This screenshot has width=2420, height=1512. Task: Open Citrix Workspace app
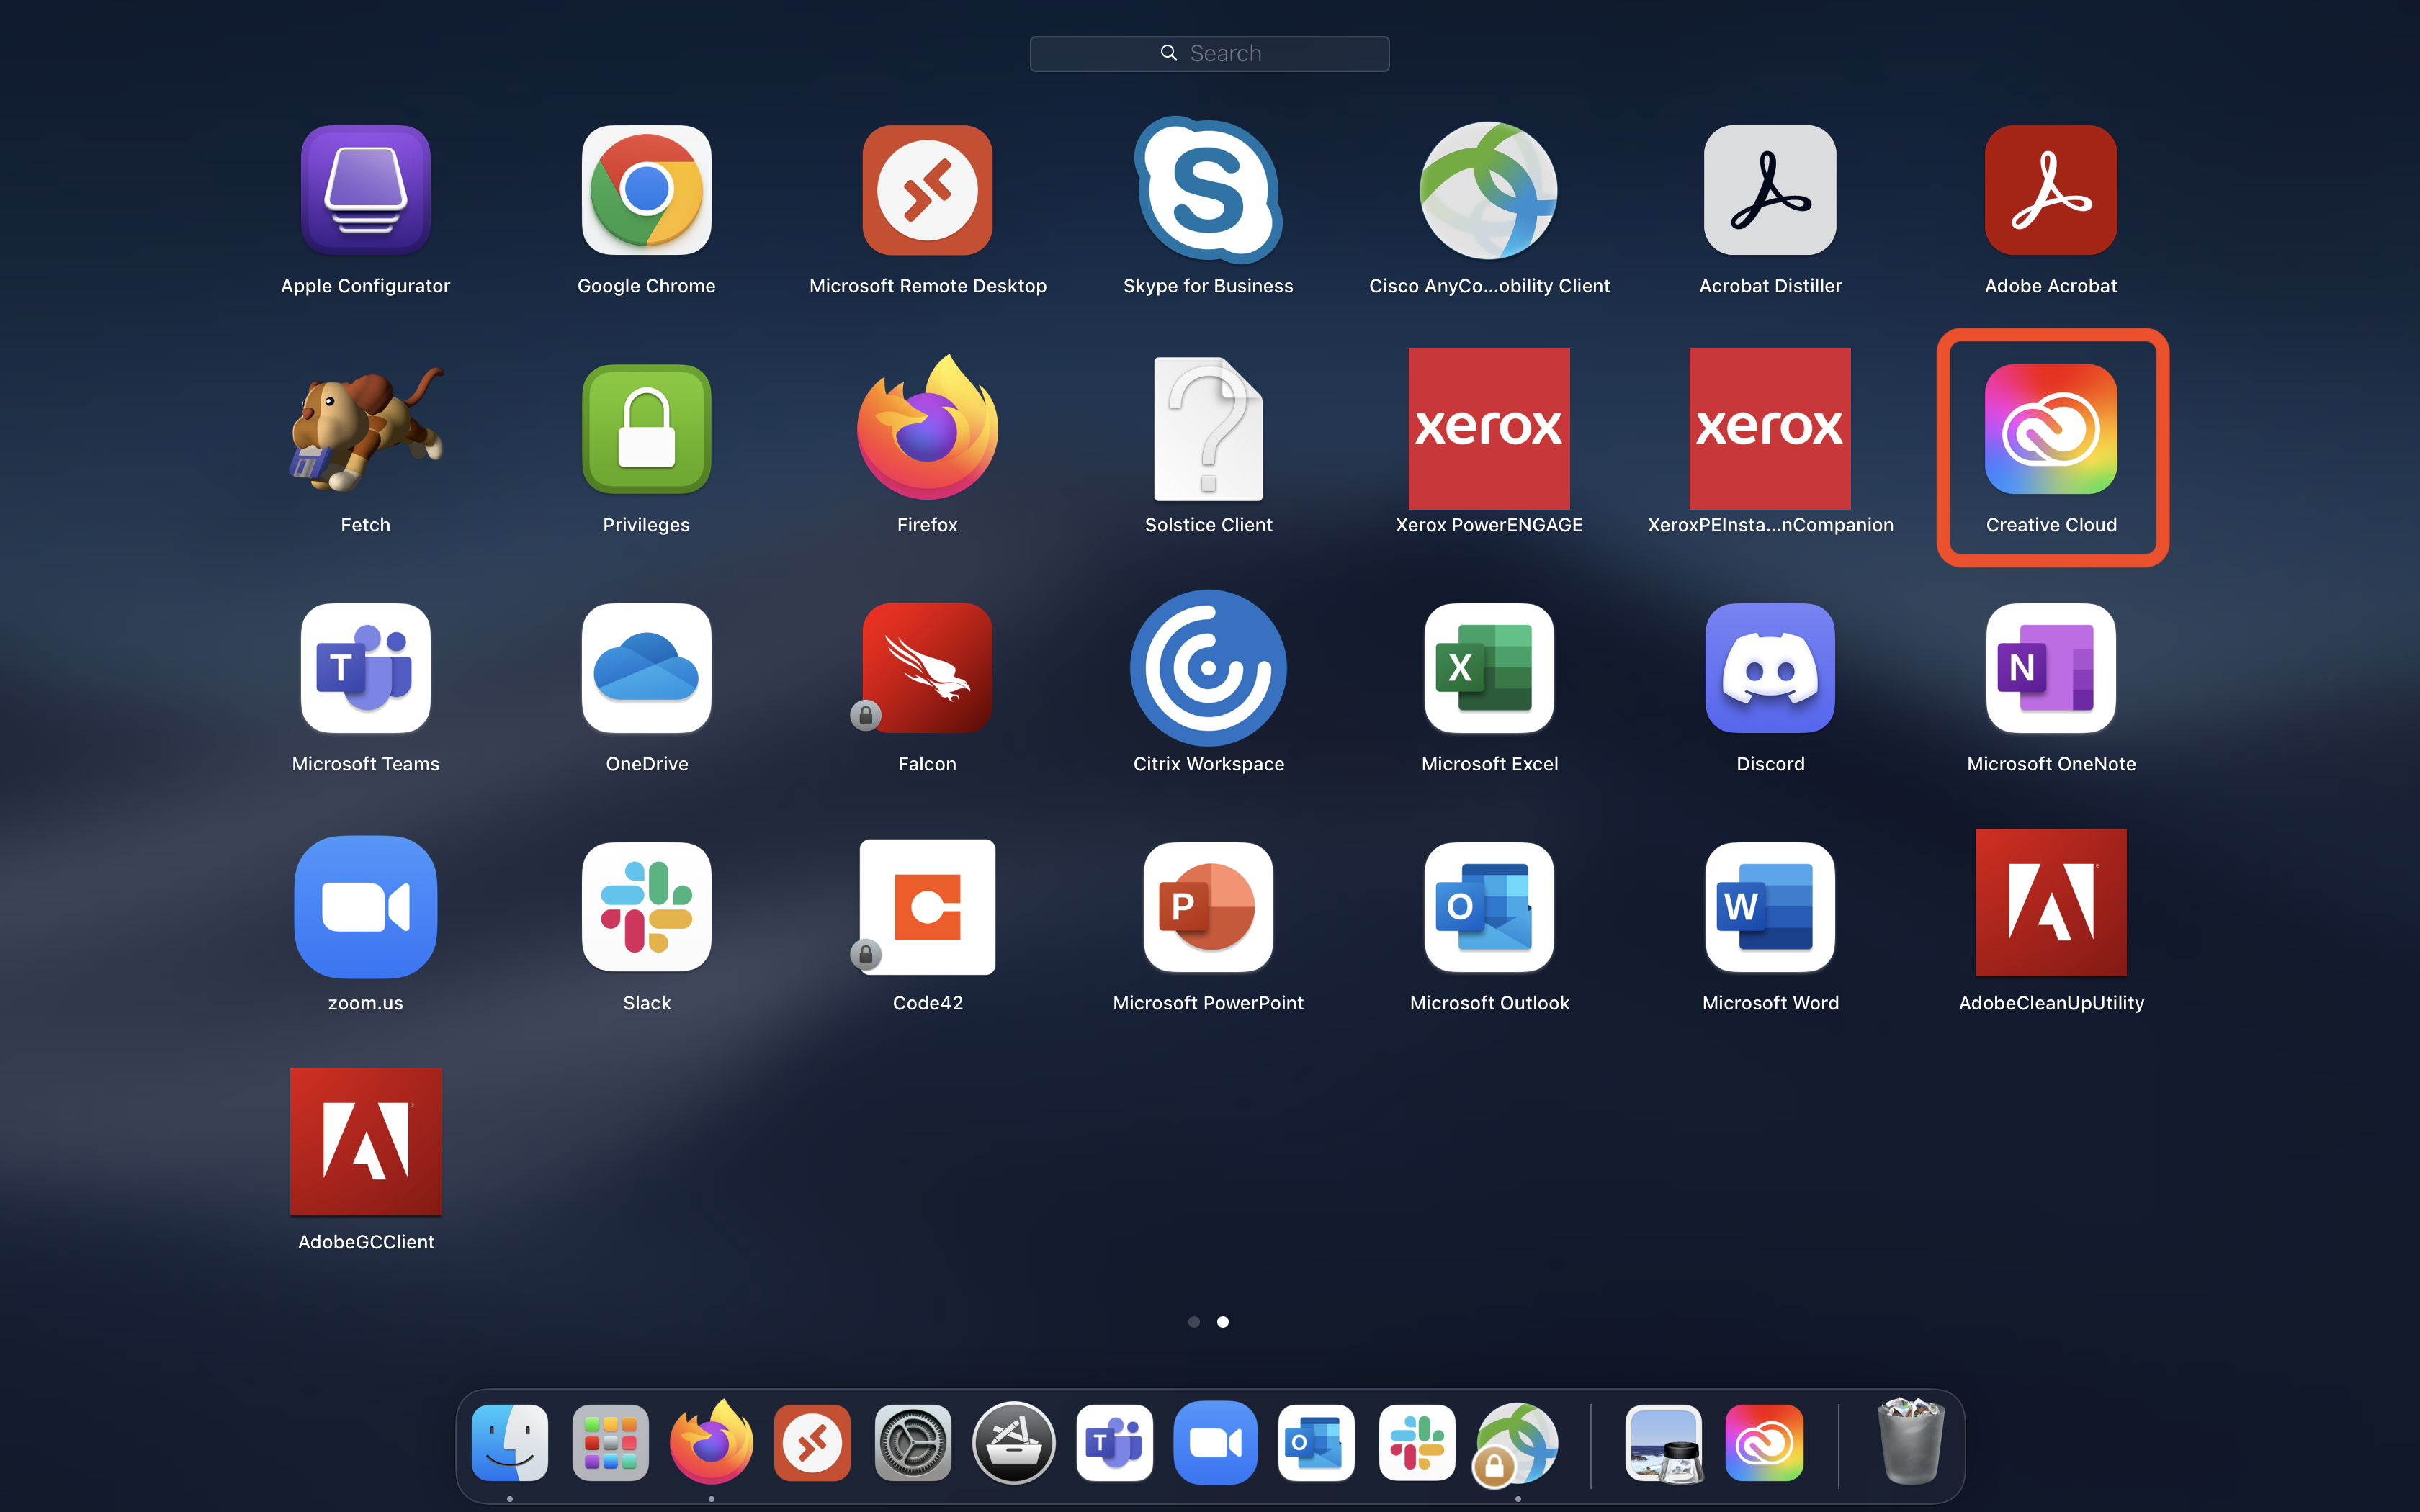(1208, 668)
